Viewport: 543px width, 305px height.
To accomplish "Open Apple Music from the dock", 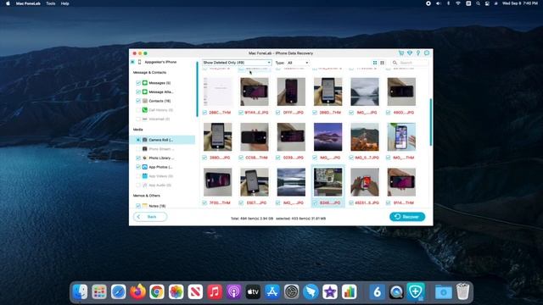I will tap(215, 291).
